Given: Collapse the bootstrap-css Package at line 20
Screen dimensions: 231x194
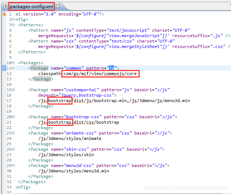Looking at the screenshot, I should (x=13, y=117).
